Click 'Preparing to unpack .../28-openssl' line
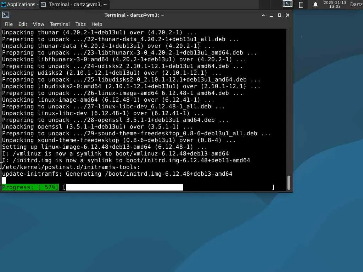 click(x=115, y=120)
